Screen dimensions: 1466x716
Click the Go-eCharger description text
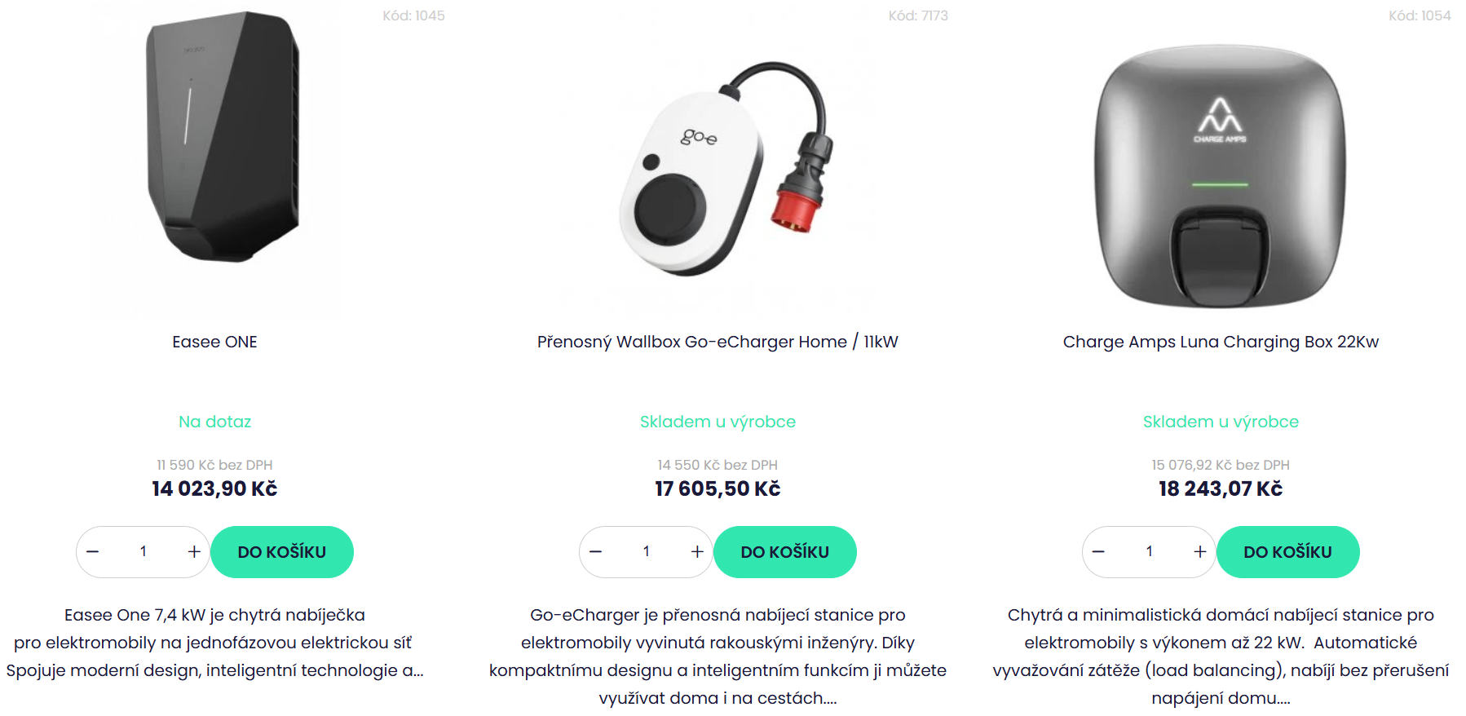pos(718,656)
